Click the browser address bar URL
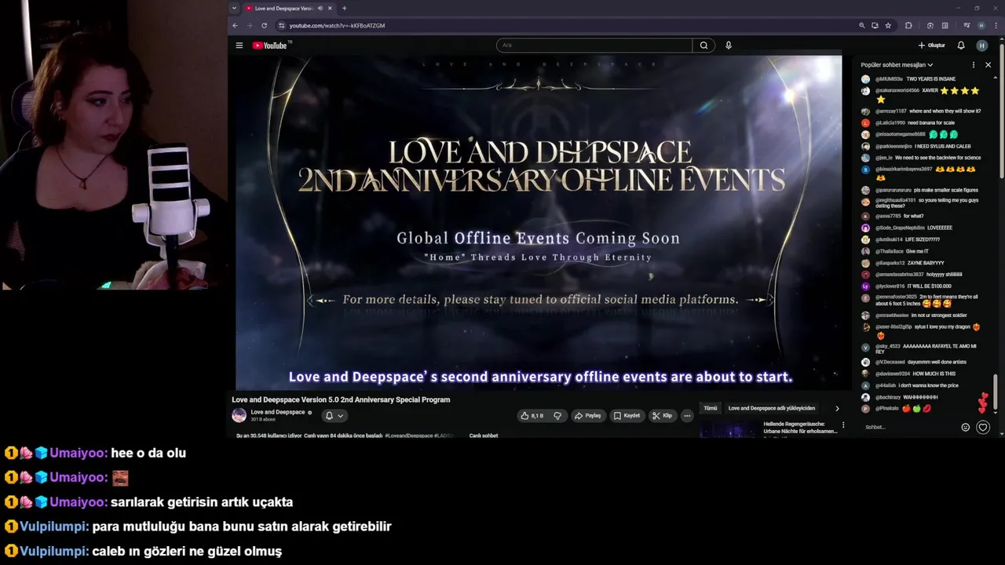The width and height of the screenshot is (1005, 565). pos(337,25)
